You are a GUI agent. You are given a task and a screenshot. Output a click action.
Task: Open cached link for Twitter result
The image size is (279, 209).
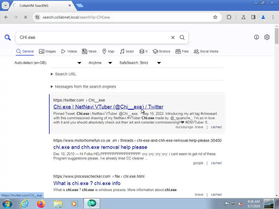pyautogui.click(x=216, y=127)
